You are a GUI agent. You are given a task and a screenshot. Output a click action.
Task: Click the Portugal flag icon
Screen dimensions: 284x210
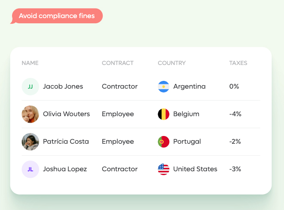[164, 142]
